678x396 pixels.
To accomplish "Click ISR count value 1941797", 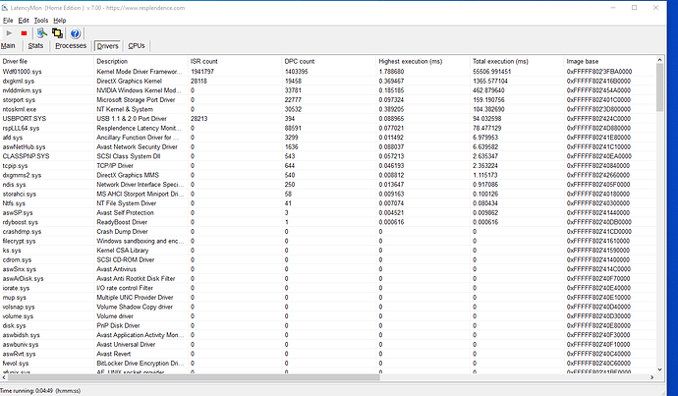I will [202, 72].
